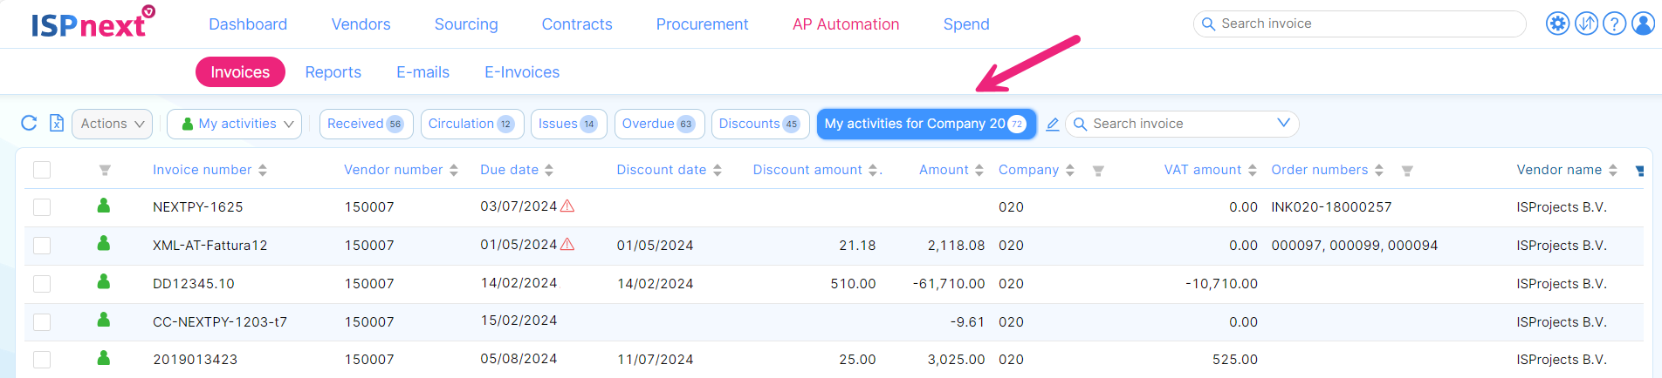Click the ISPnext logo
This screenshot has width=1662, height=378.
93,23
